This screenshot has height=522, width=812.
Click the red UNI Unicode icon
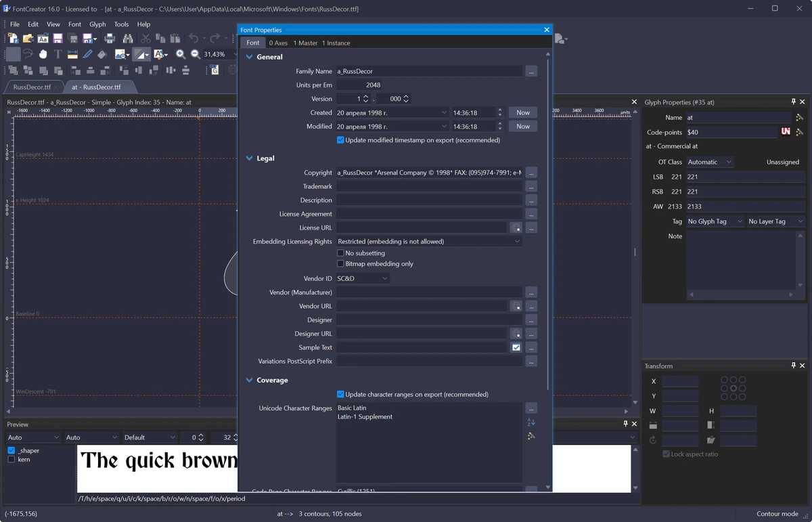pos(786,131)
